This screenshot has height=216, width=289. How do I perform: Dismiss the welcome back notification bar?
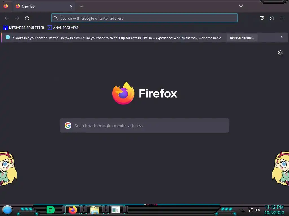coord(282,37)
